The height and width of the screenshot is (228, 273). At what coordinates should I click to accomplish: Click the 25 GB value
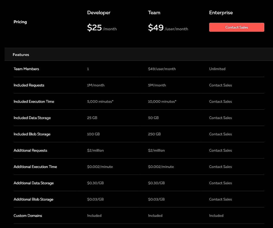(92, 118)
